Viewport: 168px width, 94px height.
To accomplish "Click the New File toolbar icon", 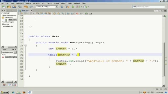I will pos(4,7).
